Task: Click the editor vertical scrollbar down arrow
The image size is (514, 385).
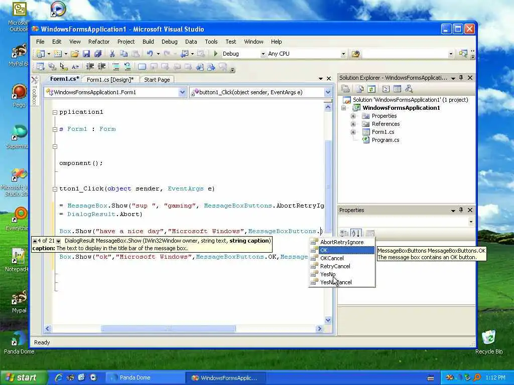Action: click(x=328, y=320)
